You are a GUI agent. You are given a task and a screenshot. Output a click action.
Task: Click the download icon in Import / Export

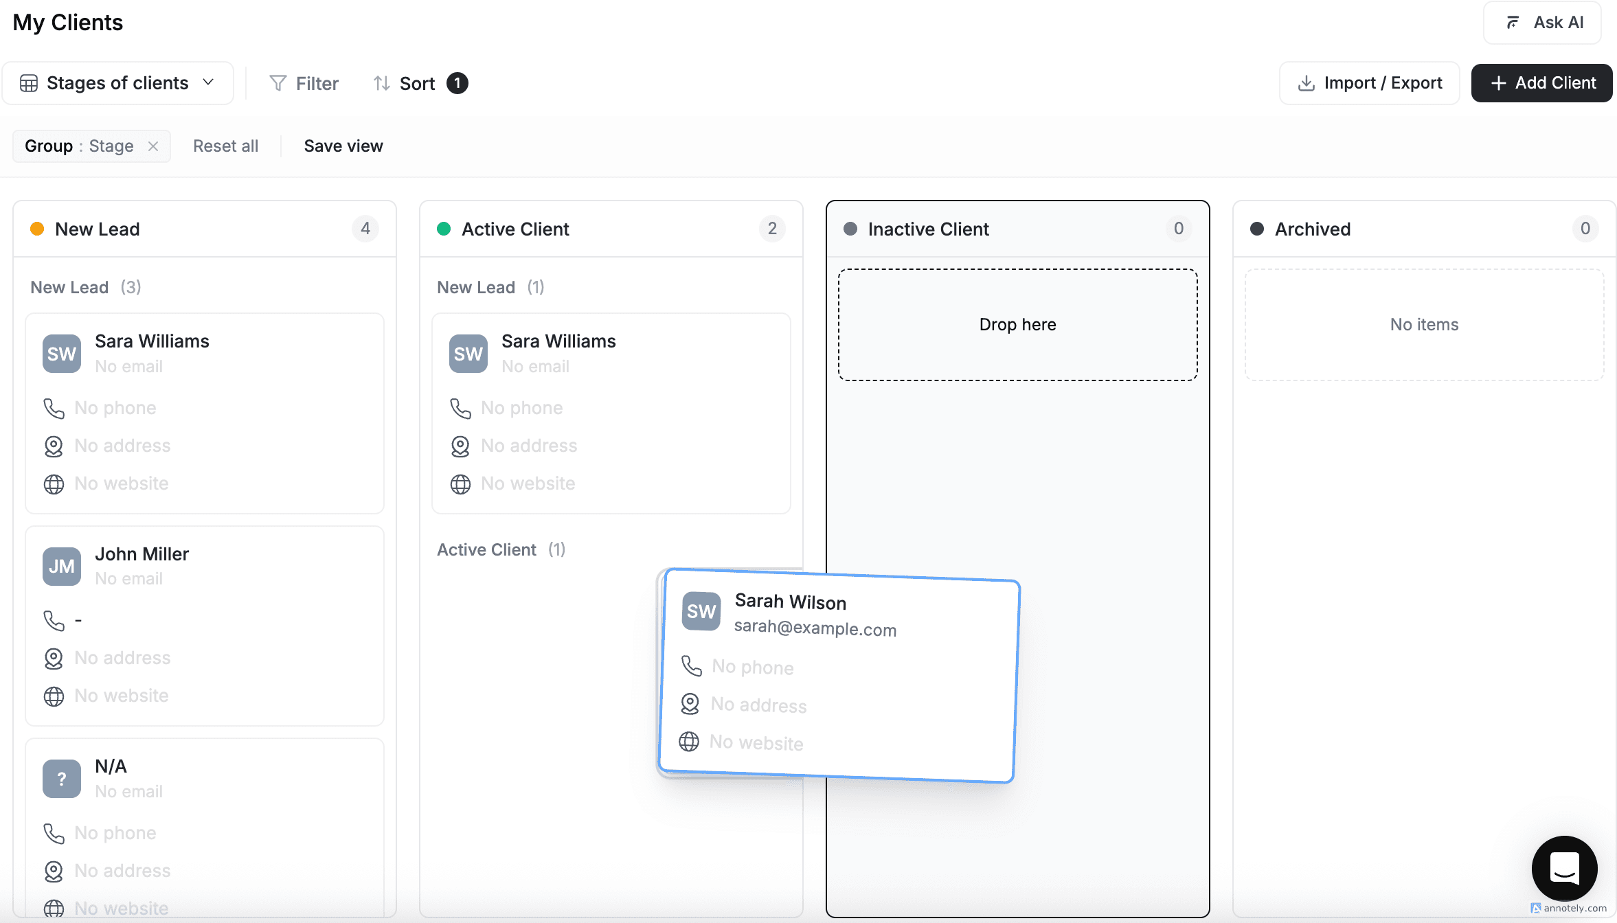[x=1306, y=82]
